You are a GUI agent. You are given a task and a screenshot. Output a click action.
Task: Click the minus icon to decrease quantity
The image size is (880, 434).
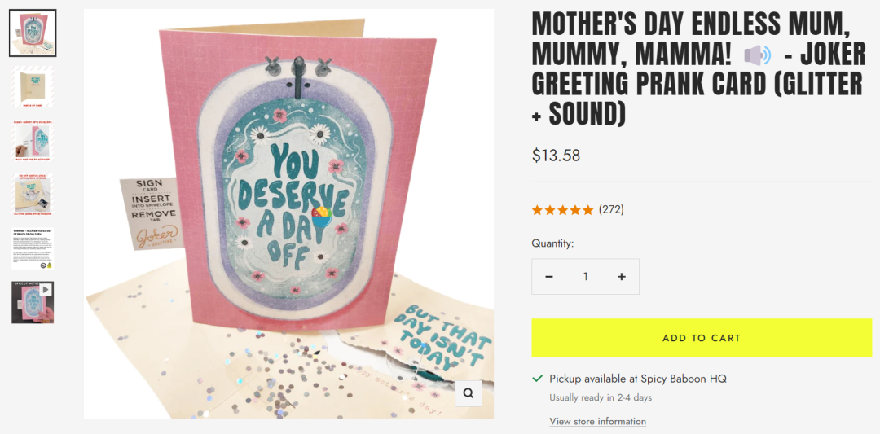coord(549,277)
